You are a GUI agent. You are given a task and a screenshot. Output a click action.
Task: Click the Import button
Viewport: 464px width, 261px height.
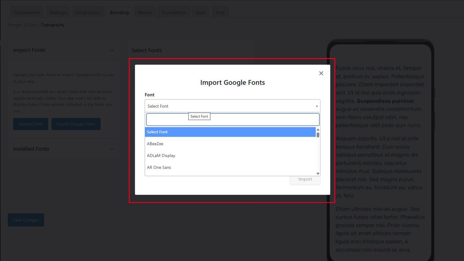tap(305, 179)
